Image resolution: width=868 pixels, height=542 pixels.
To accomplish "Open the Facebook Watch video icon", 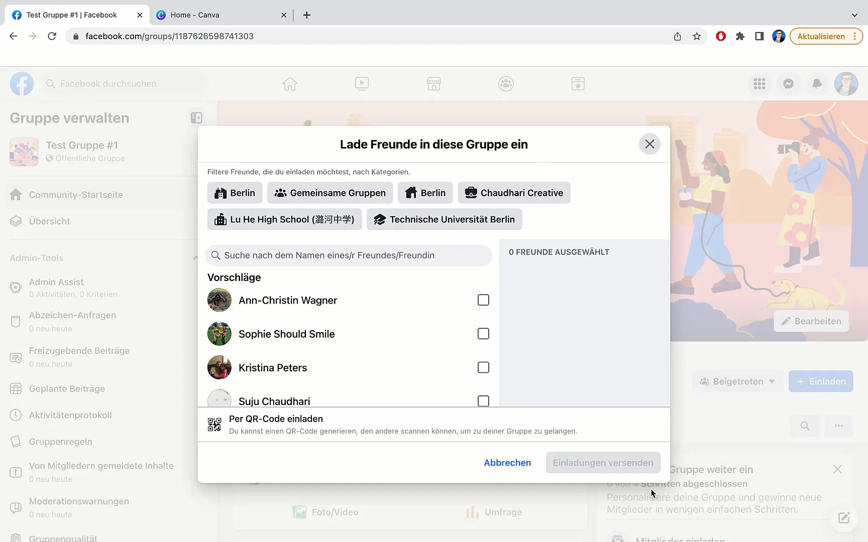I will point(362,84).
